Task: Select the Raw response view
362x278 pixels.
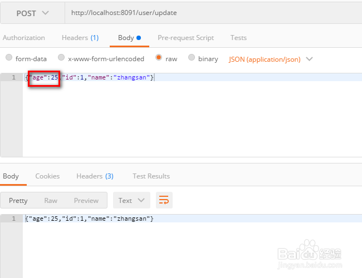Action: [51, 201]
